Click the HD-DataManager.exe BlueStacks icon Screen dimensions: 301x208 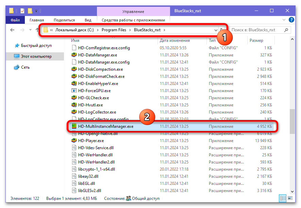tap(74, 55)
